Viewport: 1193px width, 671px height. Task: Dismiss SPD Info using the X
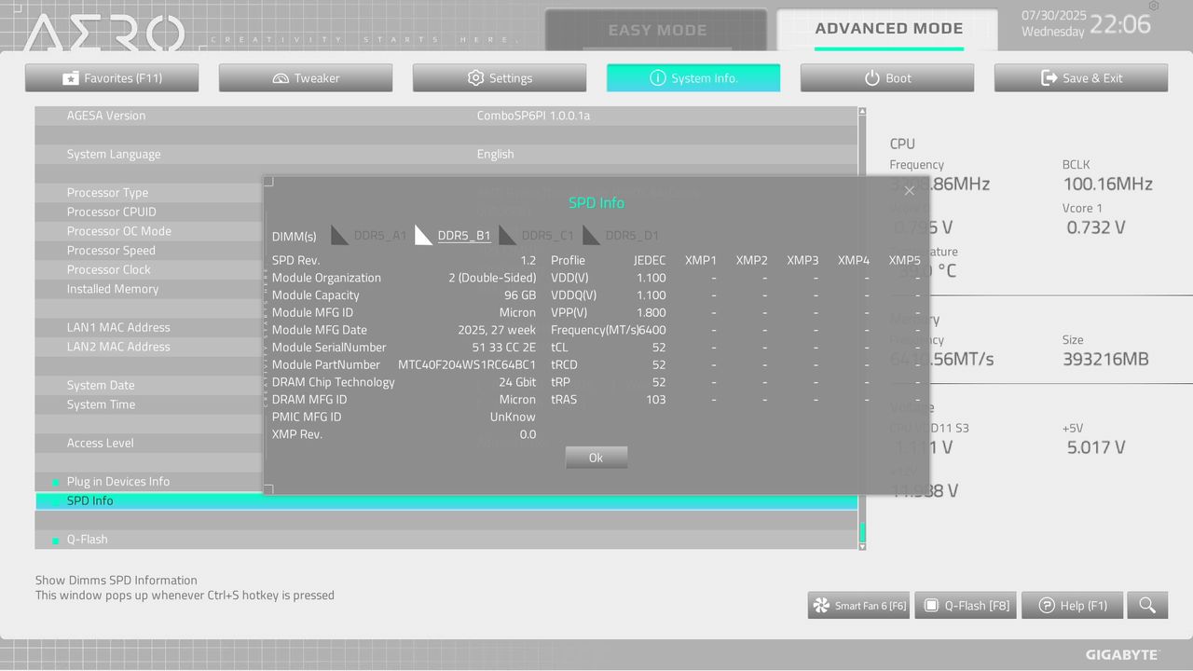point(909,190)
